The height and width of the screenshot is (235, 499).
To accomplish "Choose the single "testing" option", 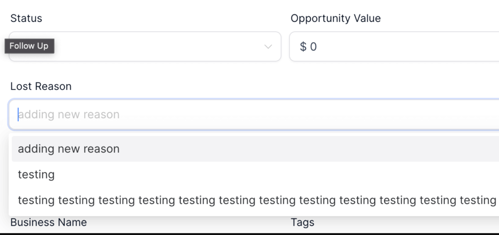I will click(x=37, y=175).
